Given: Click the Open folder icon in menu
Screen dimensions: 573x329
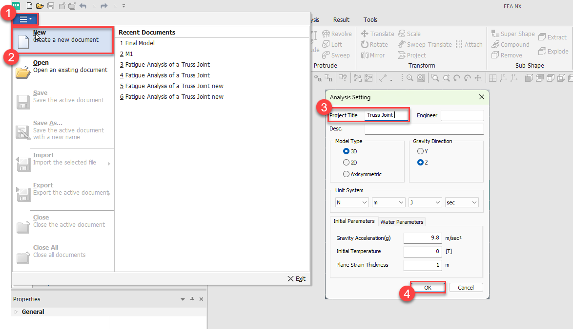Looking at the screenshot, I should point(23,71).
